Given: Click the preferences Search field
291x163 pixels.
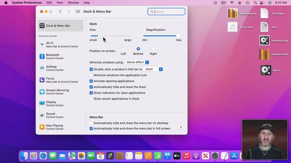Looking at the screenshot, I should coord(166,11).
